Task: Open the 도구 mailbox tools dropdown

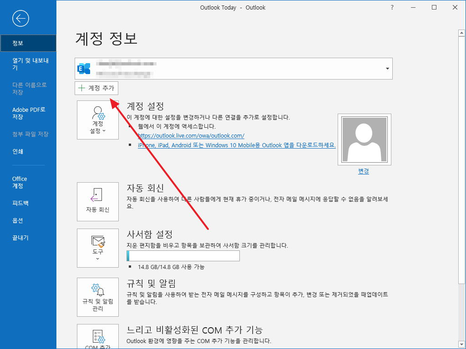Action: click(x=98, y=248)
